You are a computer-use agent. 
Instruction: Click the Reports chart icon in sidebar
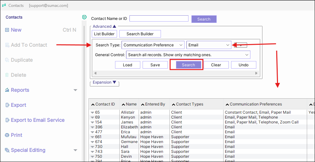point(7,90)
